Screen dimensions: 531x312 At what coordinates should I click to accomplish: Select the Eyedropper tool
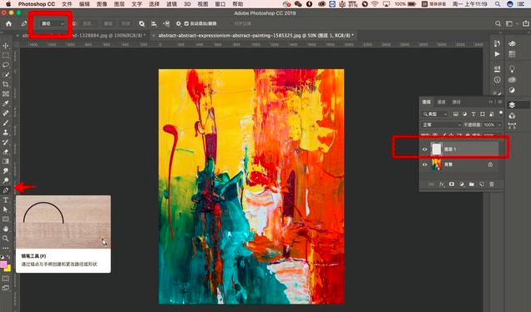6,103
